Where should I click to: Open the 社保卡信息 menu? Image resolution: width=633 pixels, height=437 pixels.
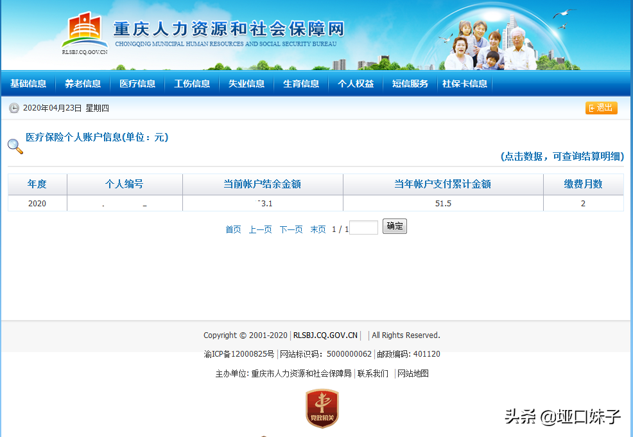click(x=465, y=84)
